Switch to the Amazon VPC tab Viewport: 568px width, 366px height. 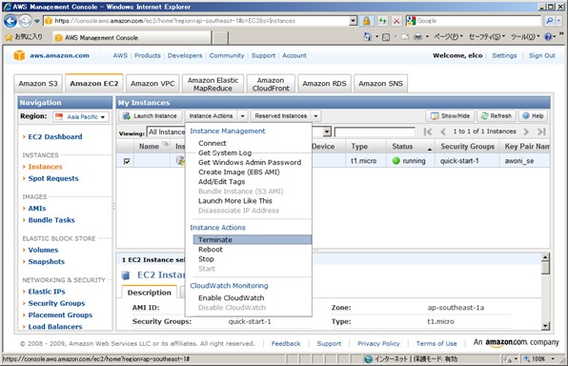click(152, 83)
